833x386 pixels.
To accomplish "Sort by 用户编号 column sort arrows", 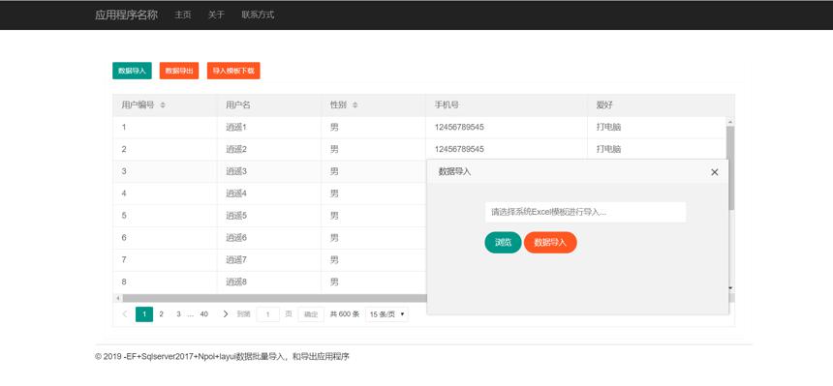I will 163,105.
